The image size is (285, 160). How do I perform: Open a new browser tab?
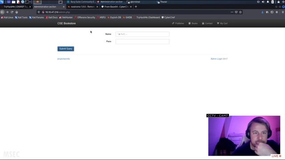click(x=136, y=7)
